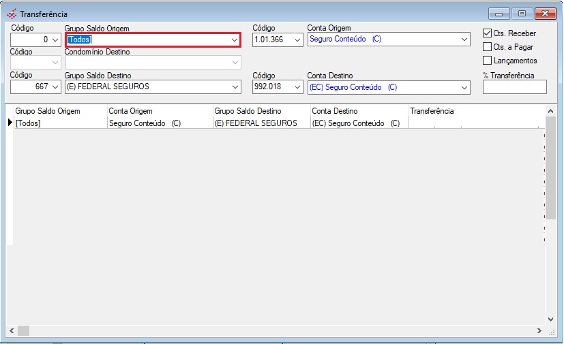Viewport: 564px width, 344px height.
Task: Check the Lançamentos checkbox
Action: pos(488,61)
